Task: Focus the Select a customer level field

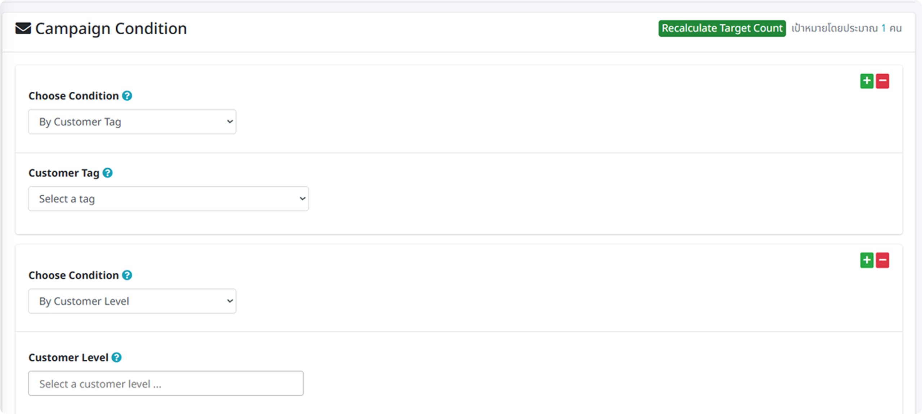Action: point(166,384)
